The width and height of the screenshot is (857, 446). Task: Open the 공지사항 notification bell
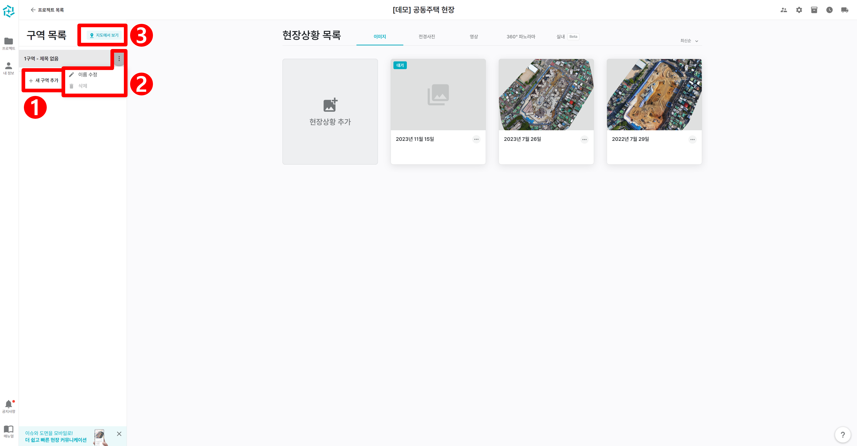(9, 404)
